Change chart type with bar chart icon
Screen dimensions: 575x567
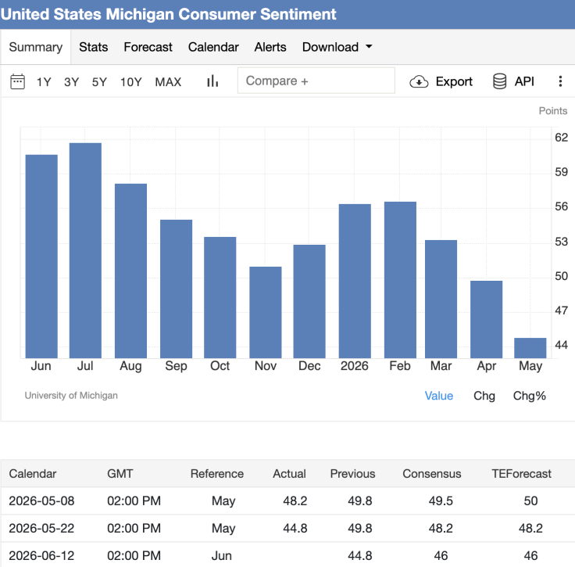coord(212,81)
